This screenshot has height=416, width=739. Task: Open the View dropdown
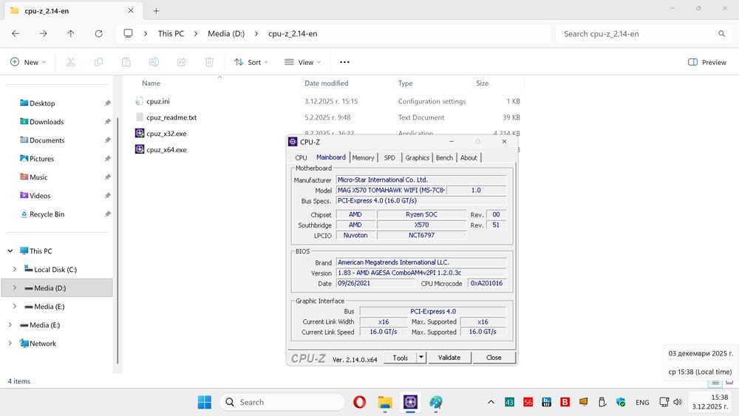click(302, 62)
